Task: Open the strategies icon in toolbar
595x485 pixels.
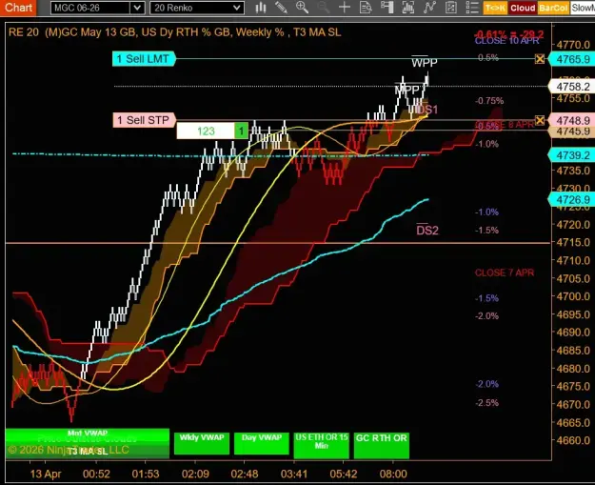Action: (451, 8)
